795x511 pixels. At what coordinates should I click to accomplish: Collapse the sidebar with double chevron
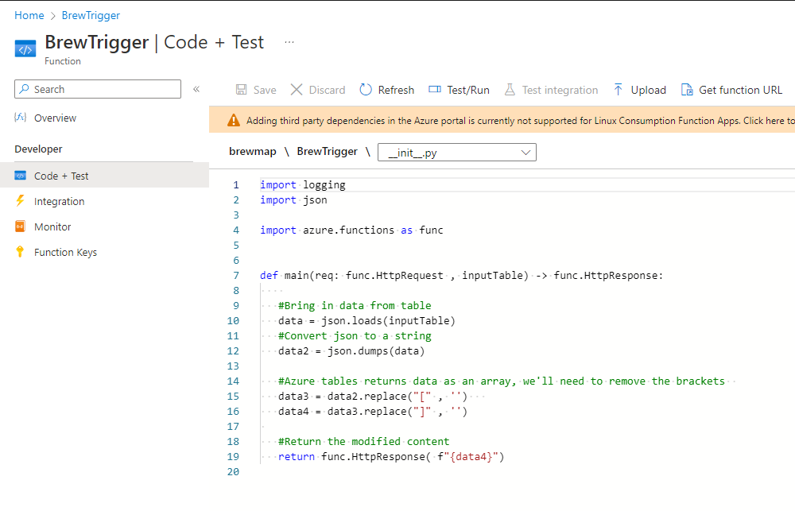tap(196, 89)
